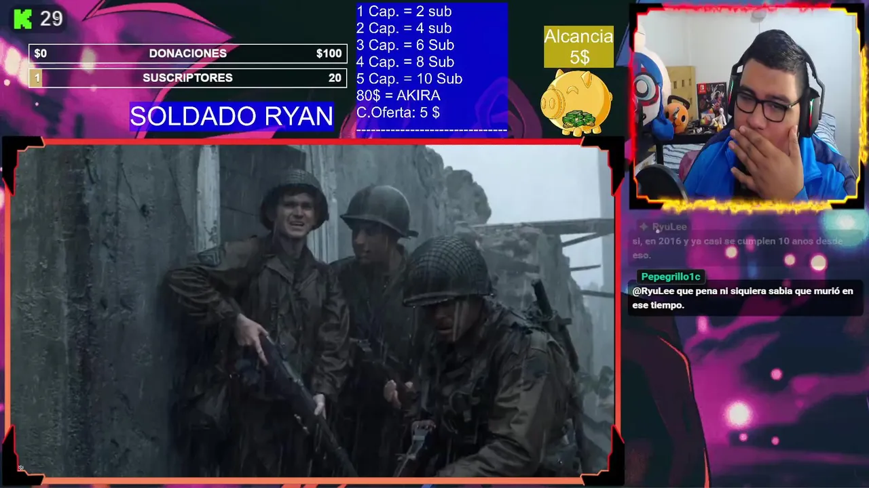Click the 'C.Oferta: 5 $' line
The height and width of the screenshot is (488, 869).
tap(399, 113)
